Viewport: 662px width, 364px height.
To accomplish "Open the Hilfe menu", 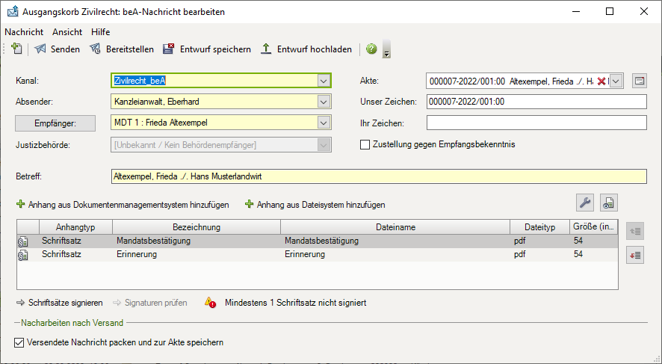I will pos(100,32).
